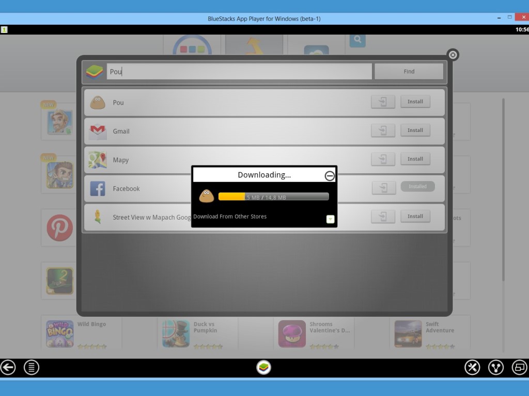Click the Pou app icon in results
Image resolution: width=529 pixels, height=396 pixels.
click(x=98, y=103)
